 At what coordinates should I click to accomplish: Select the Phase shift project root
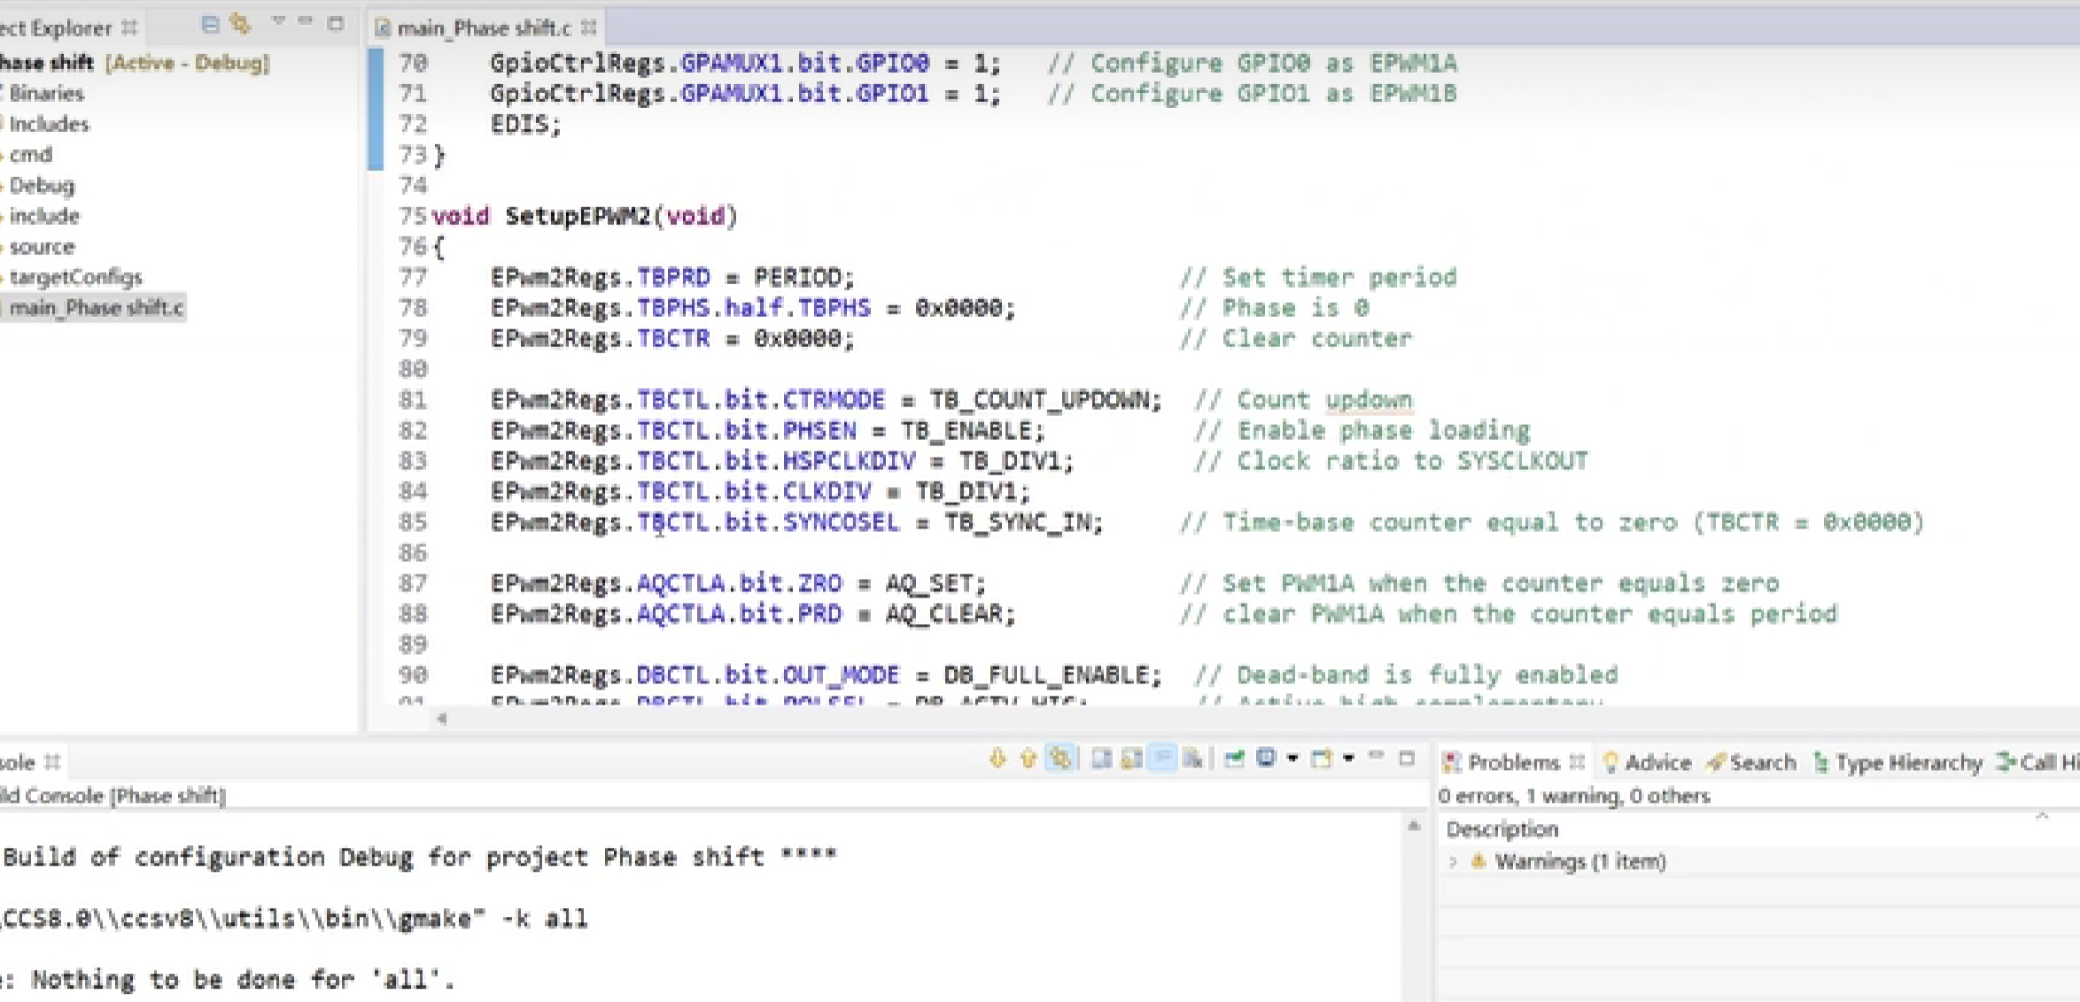tap(133, 63)
